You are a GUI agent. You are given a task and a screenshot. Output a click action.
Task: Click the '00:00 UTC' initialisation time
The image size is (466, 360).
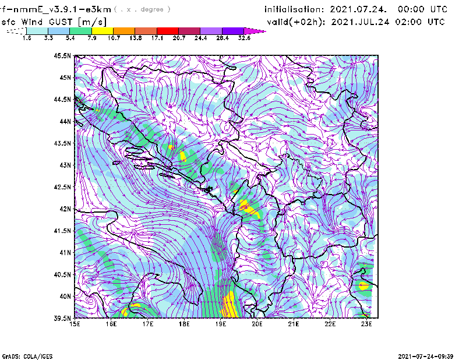click(x=423, y=9)
